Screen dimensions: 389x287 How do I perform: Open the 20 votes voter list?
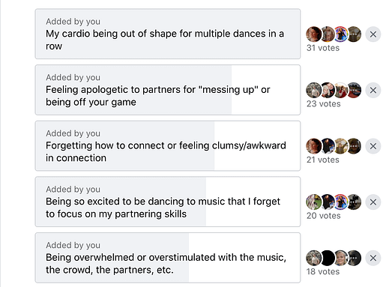tap(323, 216)
